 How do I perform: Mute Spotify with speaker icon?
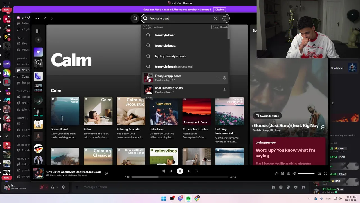point(294,173)
